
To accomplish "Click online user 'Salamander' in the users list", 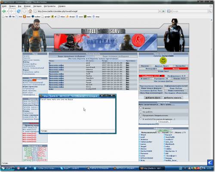I will click(146, 142).
